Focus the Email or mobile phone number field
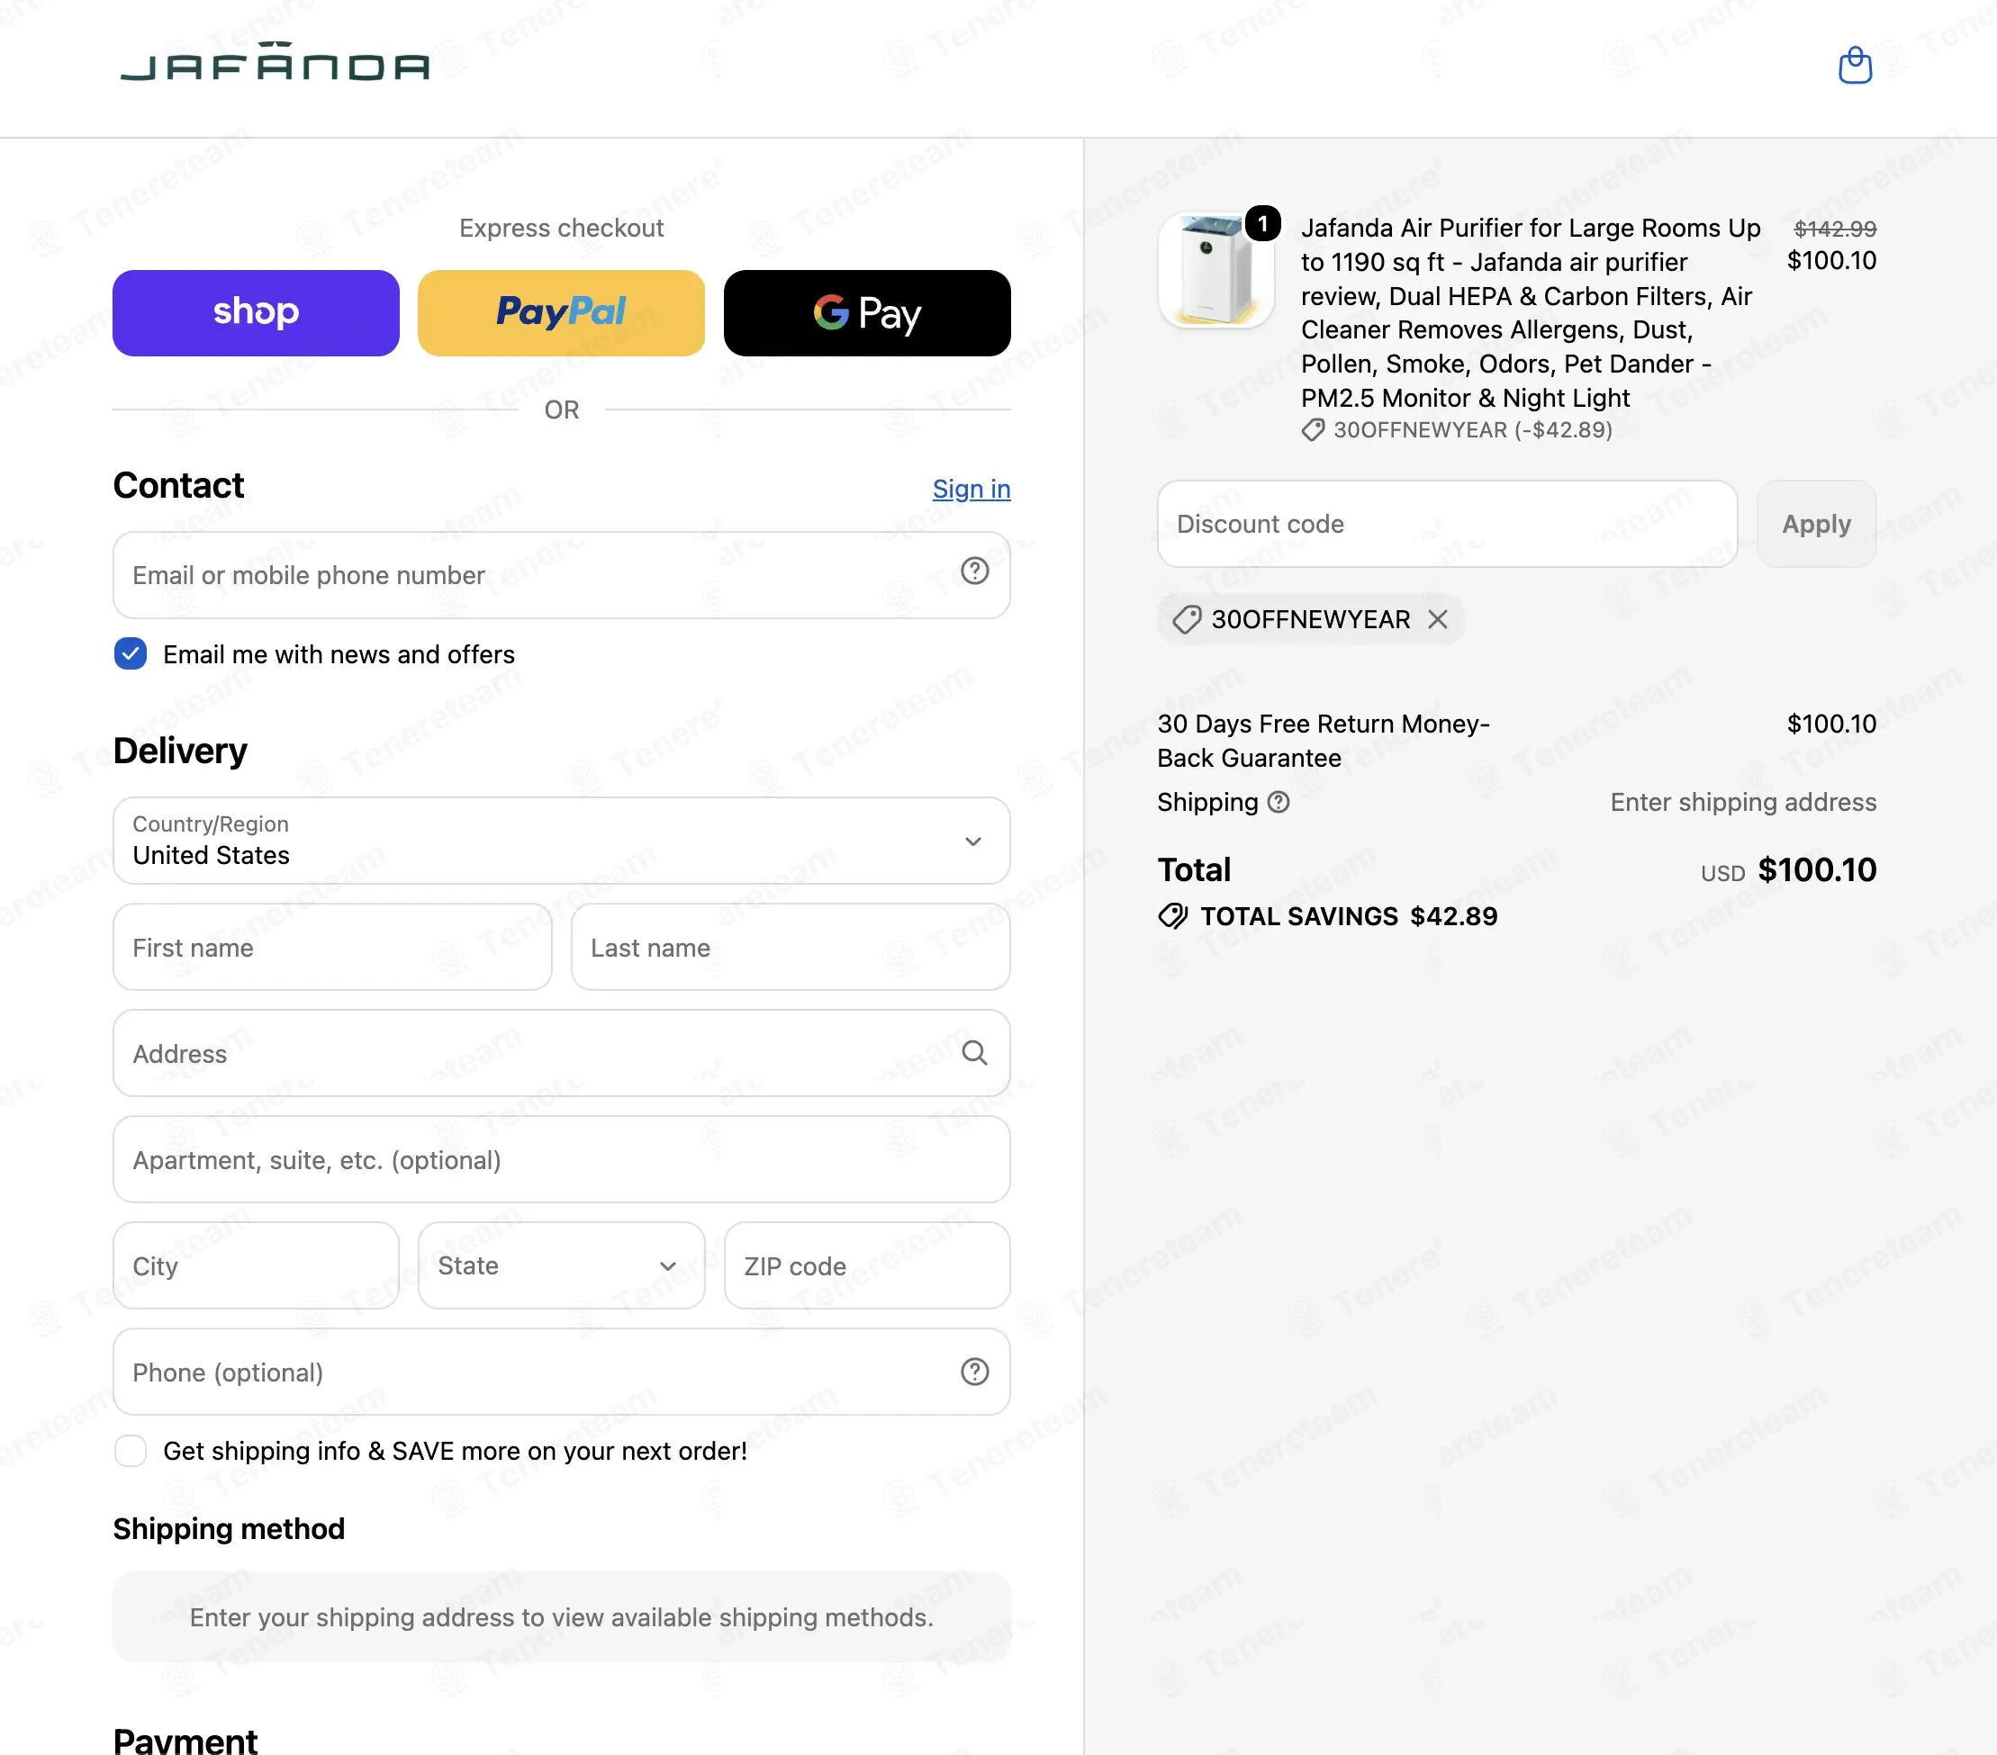This screenshot has width=1997, height=1755. pyautogui.click(x=562, y=574)
